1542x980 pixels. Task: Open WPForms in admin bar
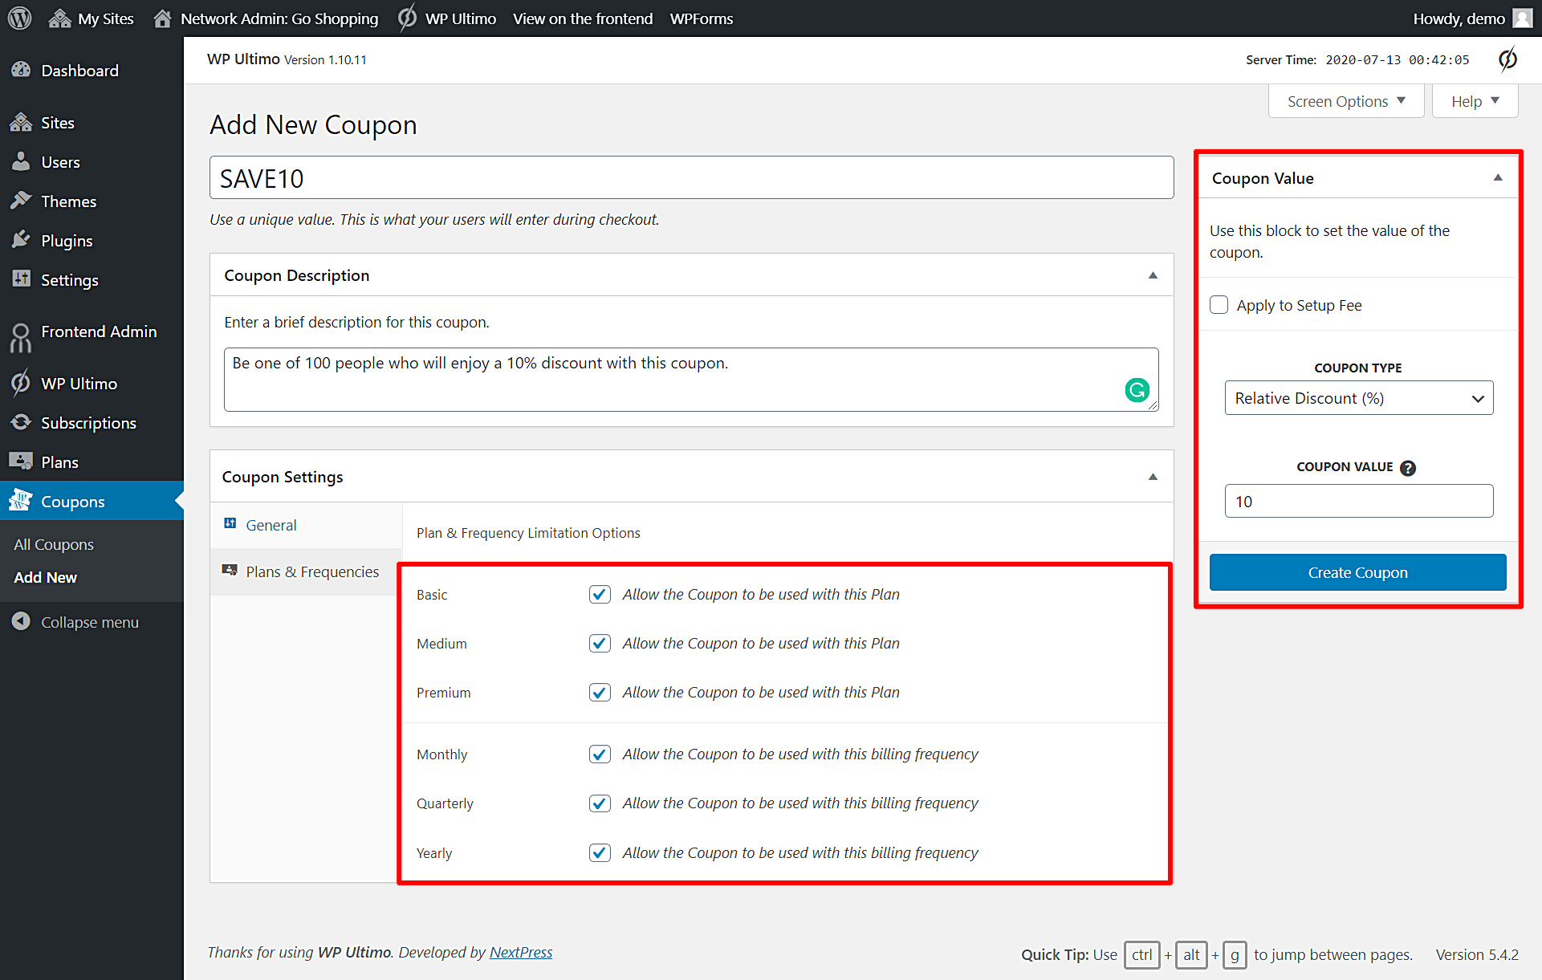point(702,18)
